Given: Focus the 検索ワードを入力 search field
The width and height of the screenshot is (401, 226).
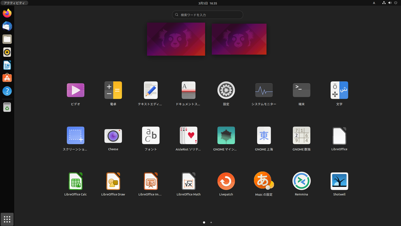Looking at the screenshot, I should tap(208, 15).
